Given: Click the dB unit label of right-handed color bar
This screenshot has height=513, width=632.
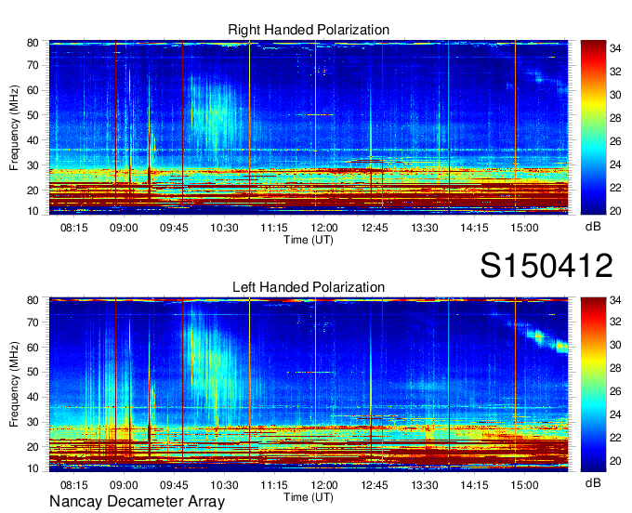Looking at the screenshot, I should (x=593, y=227).
